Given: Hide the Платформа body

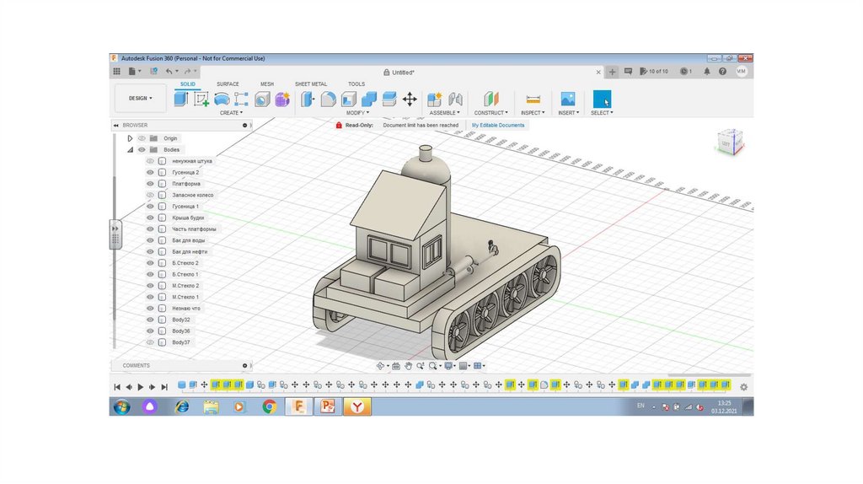Looking at the screenshot, I should (150, 184).
